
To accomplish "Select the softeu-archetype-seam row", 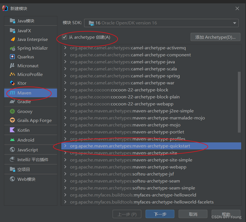I will coord(151,181).
